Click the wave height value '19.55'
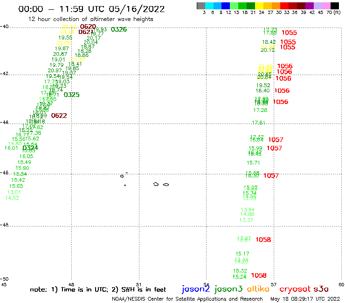 tap(65, 38)
